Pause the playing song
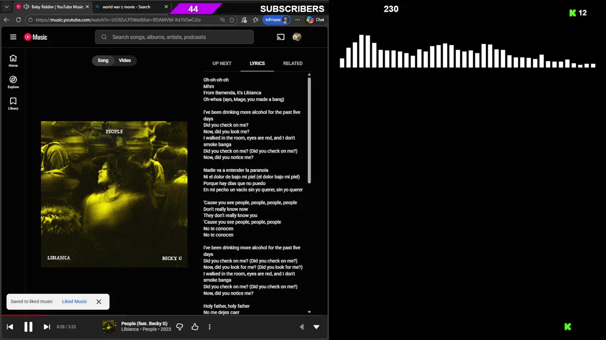This screenshot has width=606, height=340. [28, 327]
